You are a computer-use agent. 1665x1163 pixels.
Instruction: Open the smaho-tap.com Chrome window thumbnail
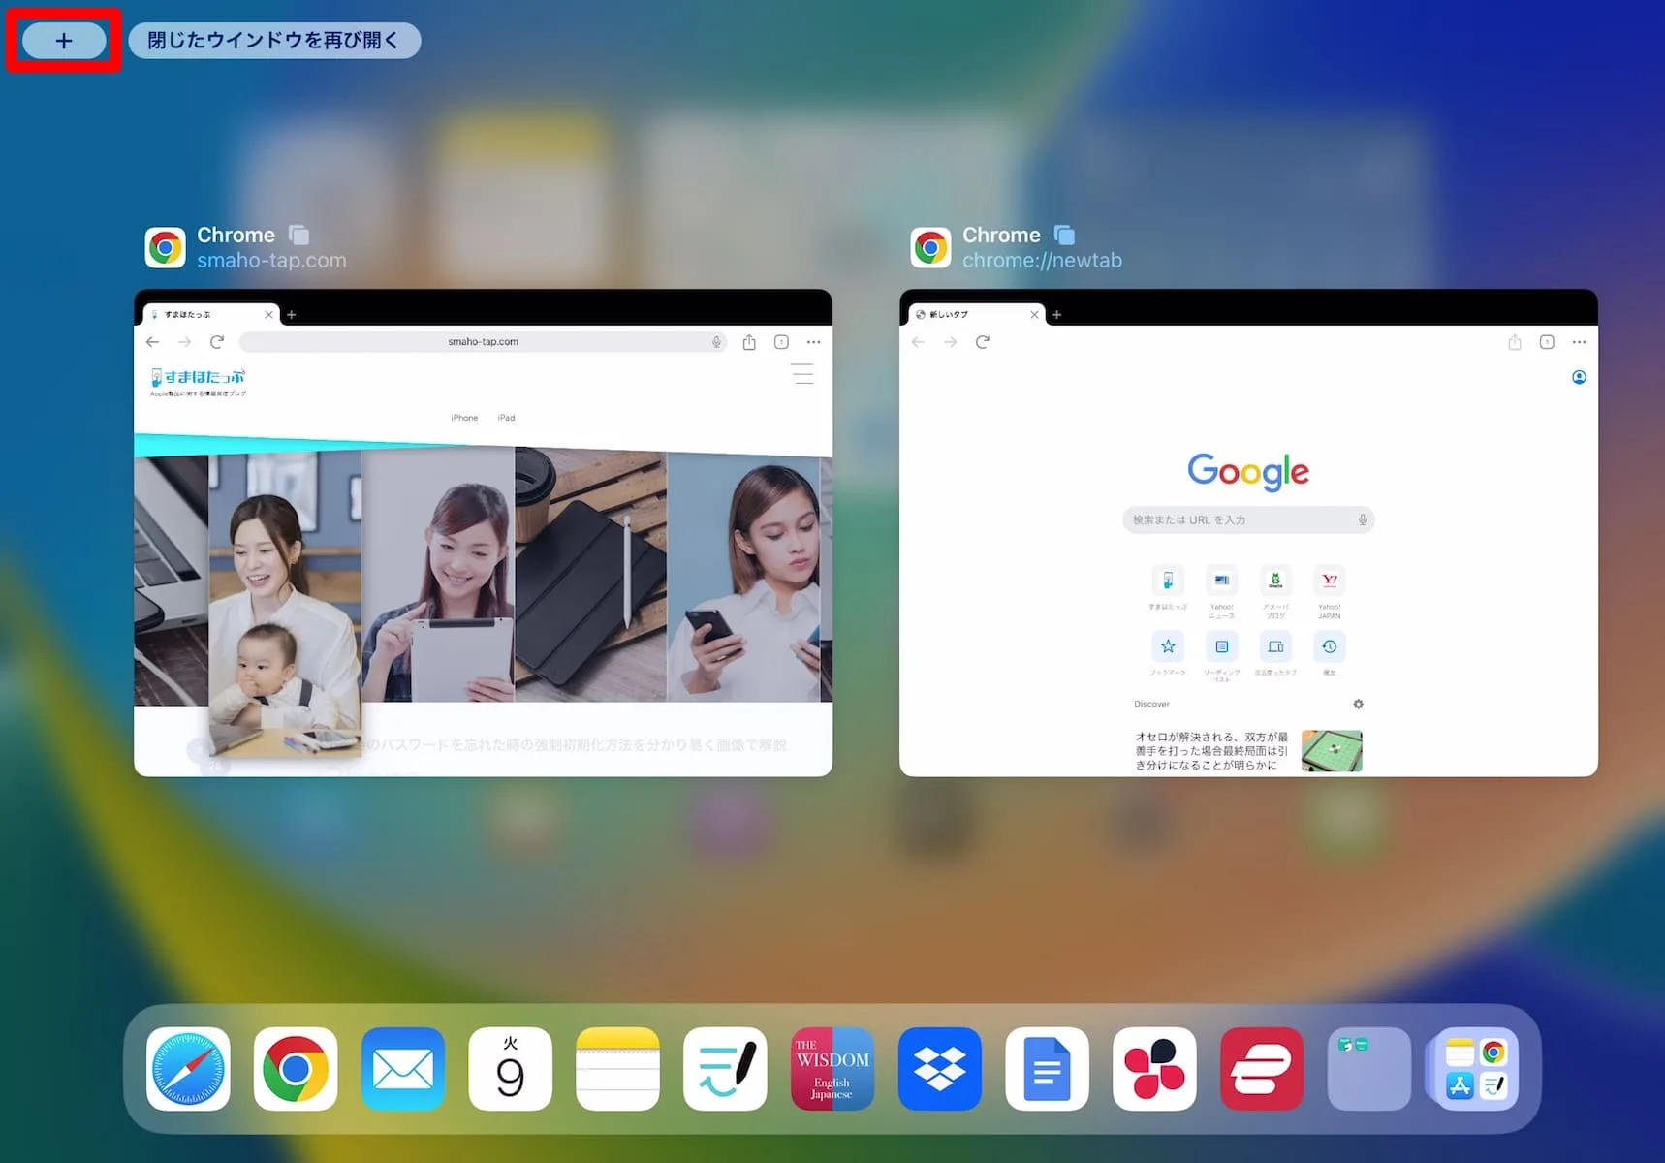(x=483, y=532)
